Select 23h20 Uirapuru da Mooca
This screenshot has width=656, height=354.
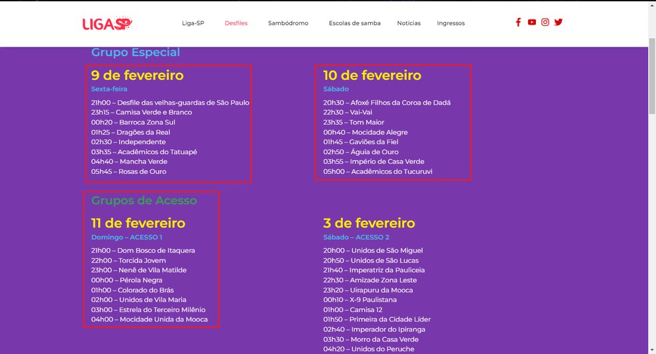pos(368,290)
